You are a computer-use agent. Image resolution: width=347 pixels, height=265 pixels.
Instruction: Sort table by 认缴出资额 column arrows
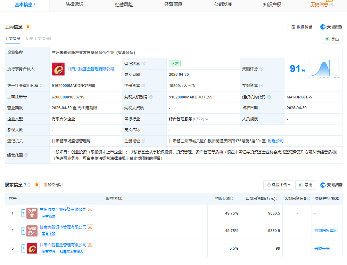click(x=277, y=199)
